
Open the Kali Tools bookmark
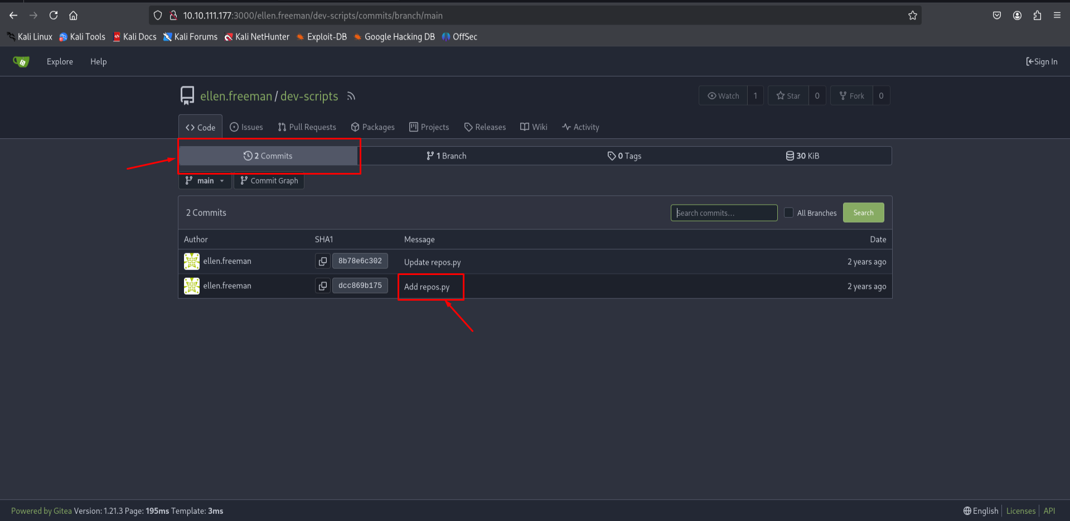pos(82,37)
